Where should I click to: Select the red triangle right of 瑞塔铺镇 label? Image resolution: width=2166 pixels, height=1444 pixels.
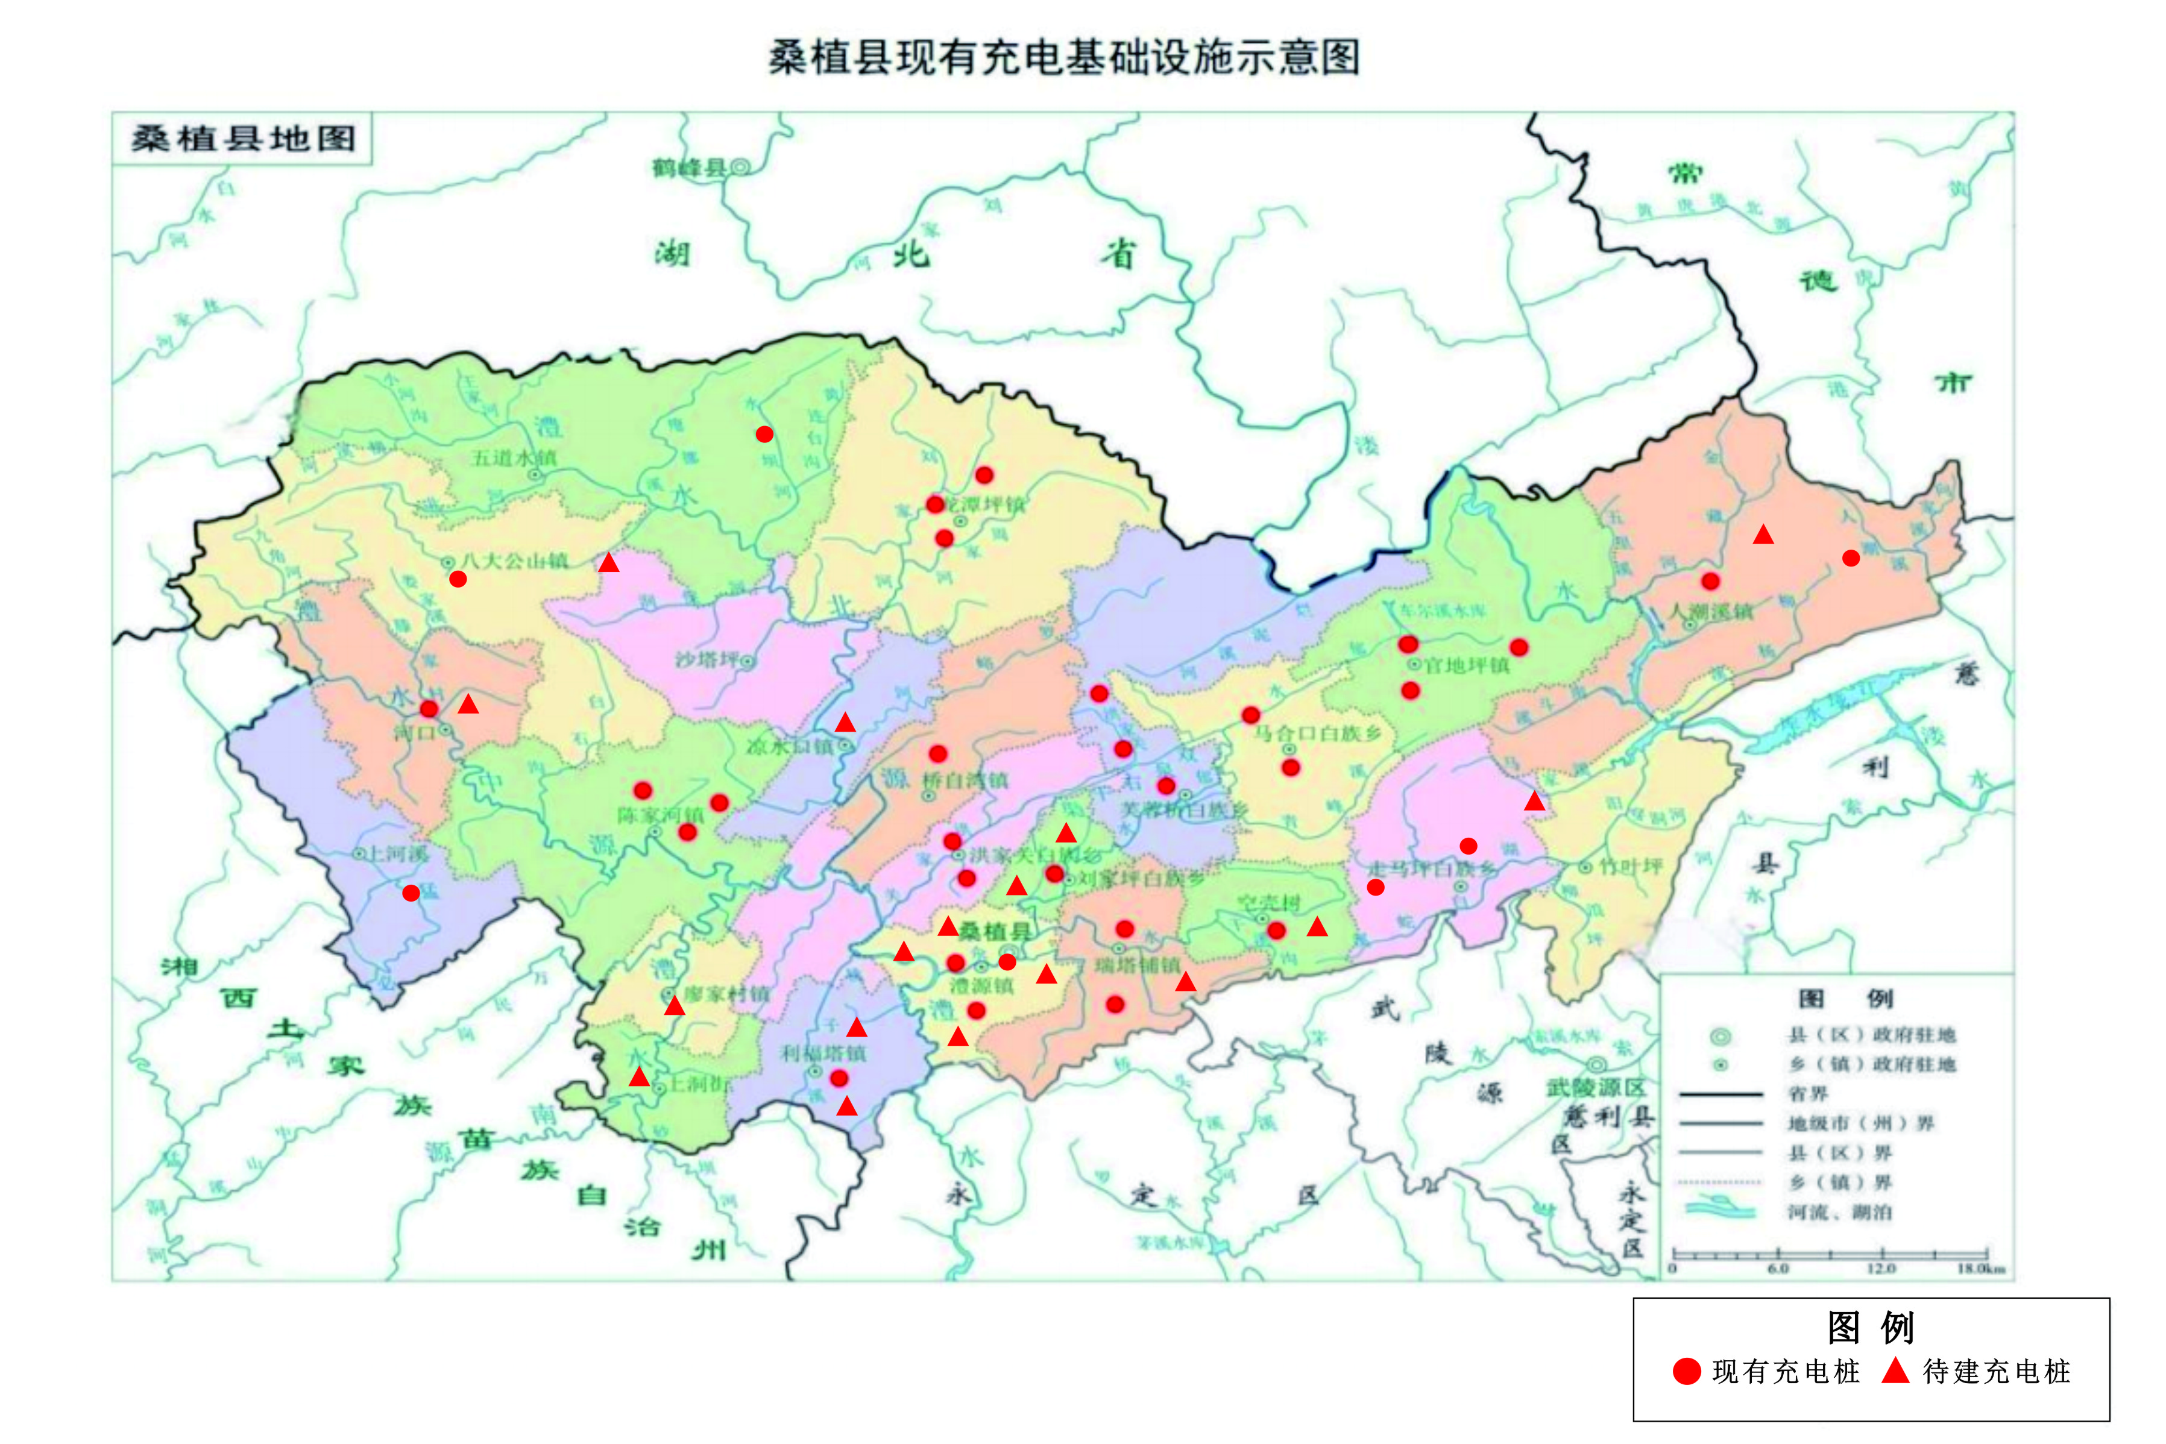point(1186,982)
